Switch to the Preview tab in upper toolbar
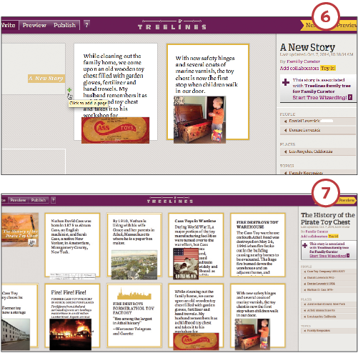The width and height of the screenshot is (358, 353). coord(34,25)
